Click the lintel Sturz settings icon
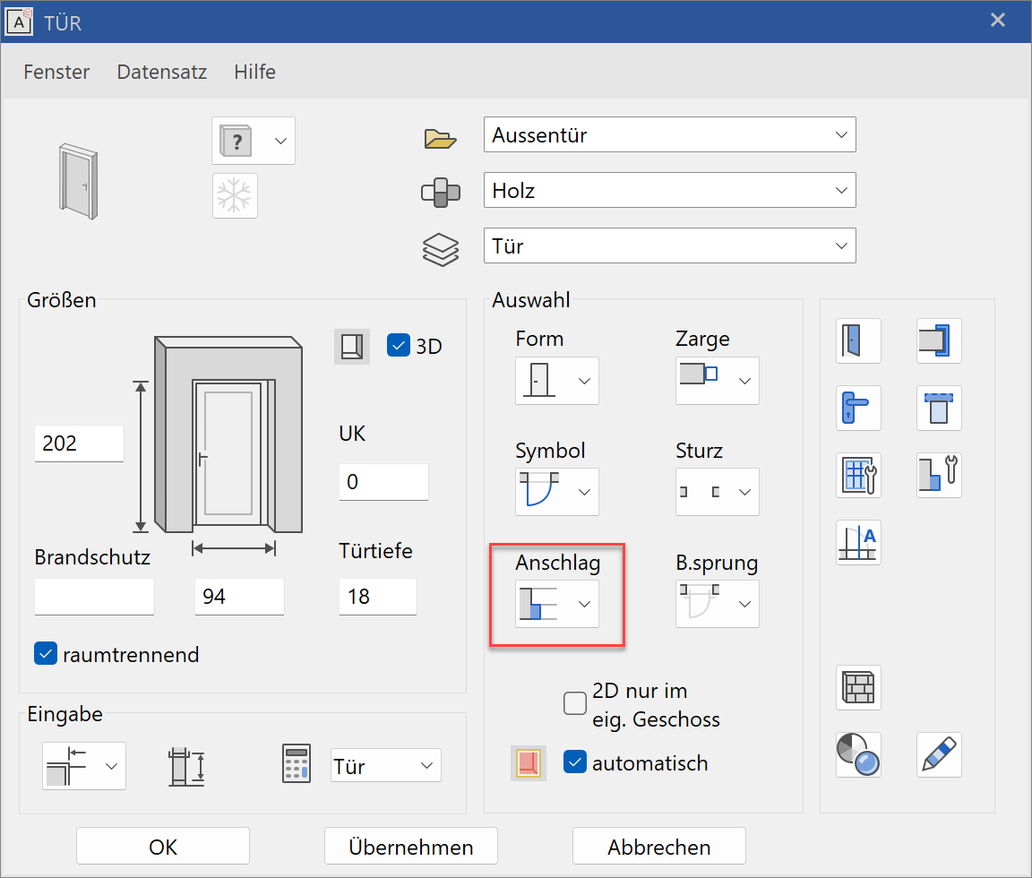 click(x=939, y=408)
